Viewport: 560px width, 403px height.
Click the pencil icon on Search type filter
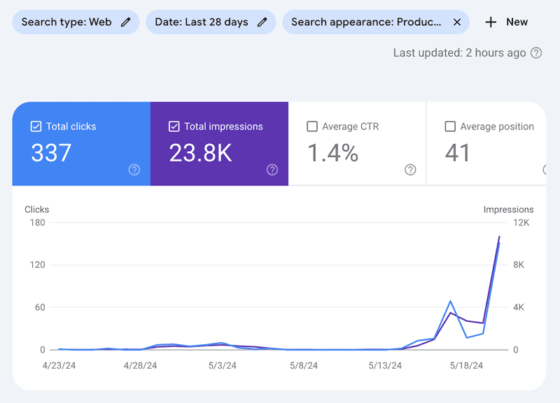(x=126, y=22)
